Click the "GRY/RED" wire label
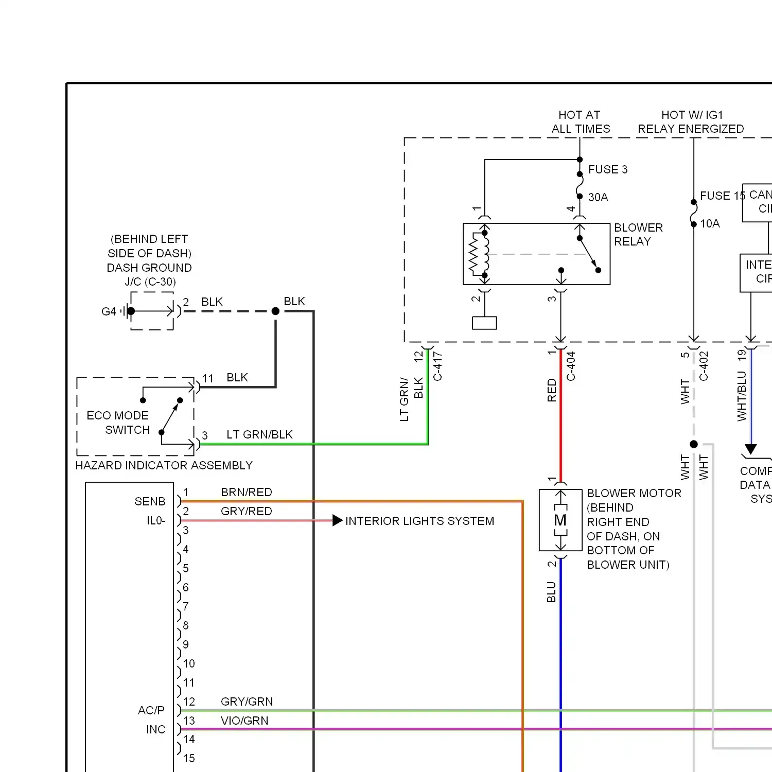 (246, 511)
